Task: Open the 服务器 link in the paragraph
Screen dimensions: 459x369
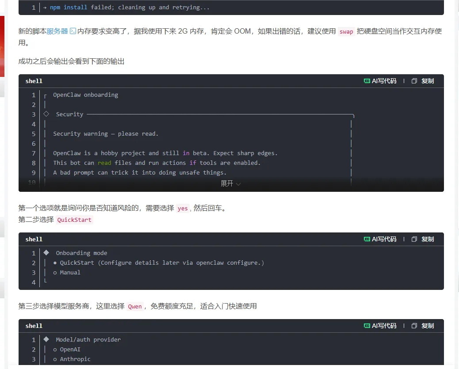Action: point(57,31)
